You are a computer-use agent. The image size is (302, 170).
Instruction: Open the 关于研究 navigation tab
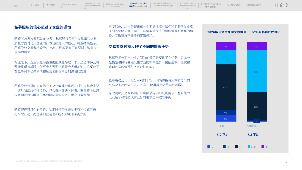(x=35, y=5)
